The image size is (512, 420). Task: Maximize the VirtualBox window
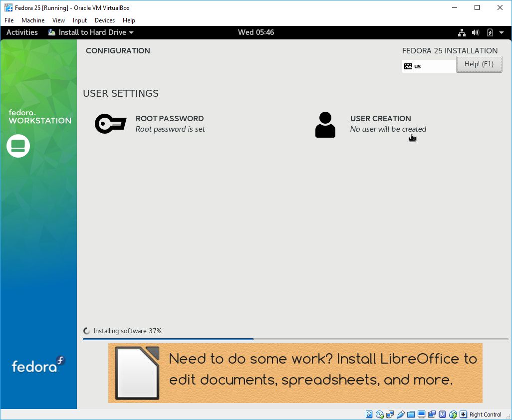click(477, 7)
